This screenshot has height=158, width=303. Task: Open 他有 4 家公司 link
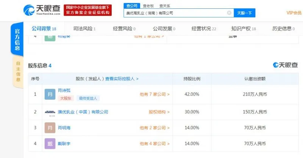point(155,144)
